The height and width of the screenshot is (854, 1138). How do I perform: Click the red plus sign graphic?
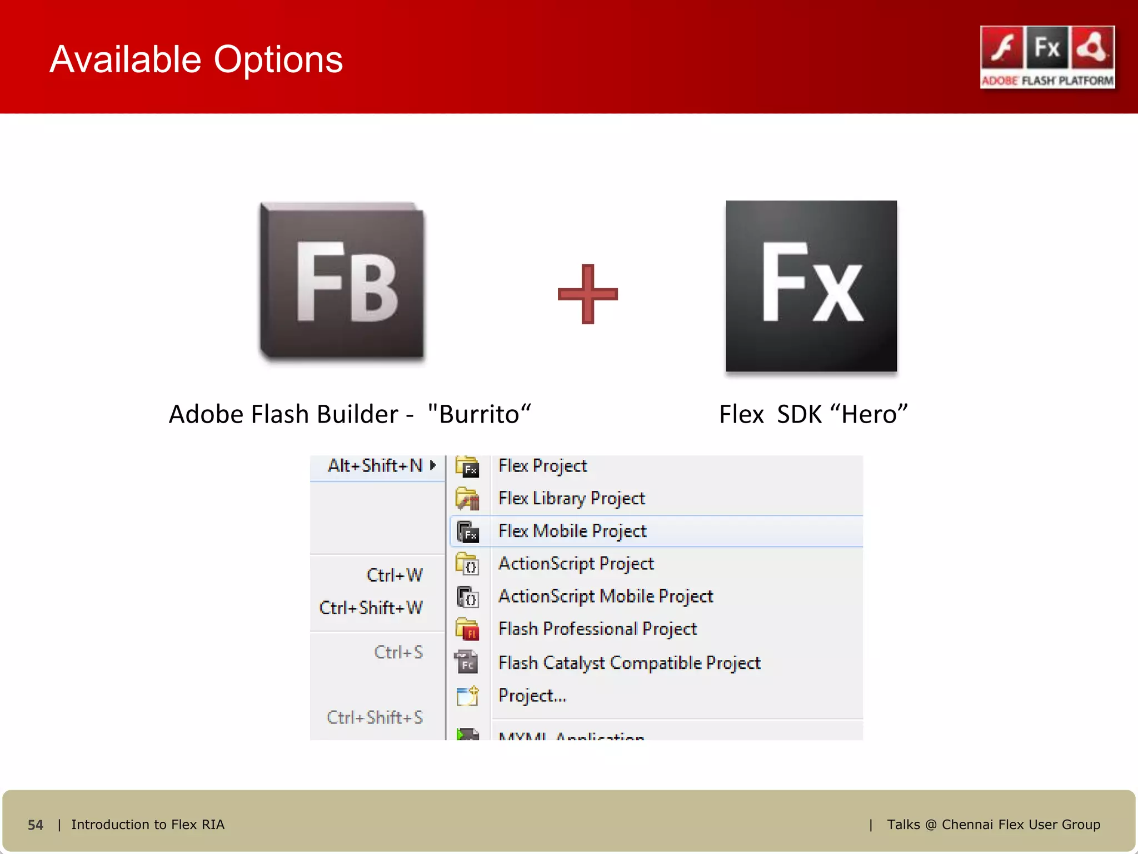point(587,294)
